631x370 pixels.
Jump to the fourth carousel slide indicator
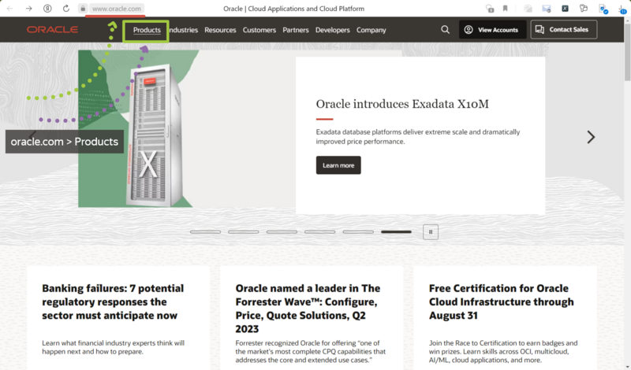tap(320, 231)
